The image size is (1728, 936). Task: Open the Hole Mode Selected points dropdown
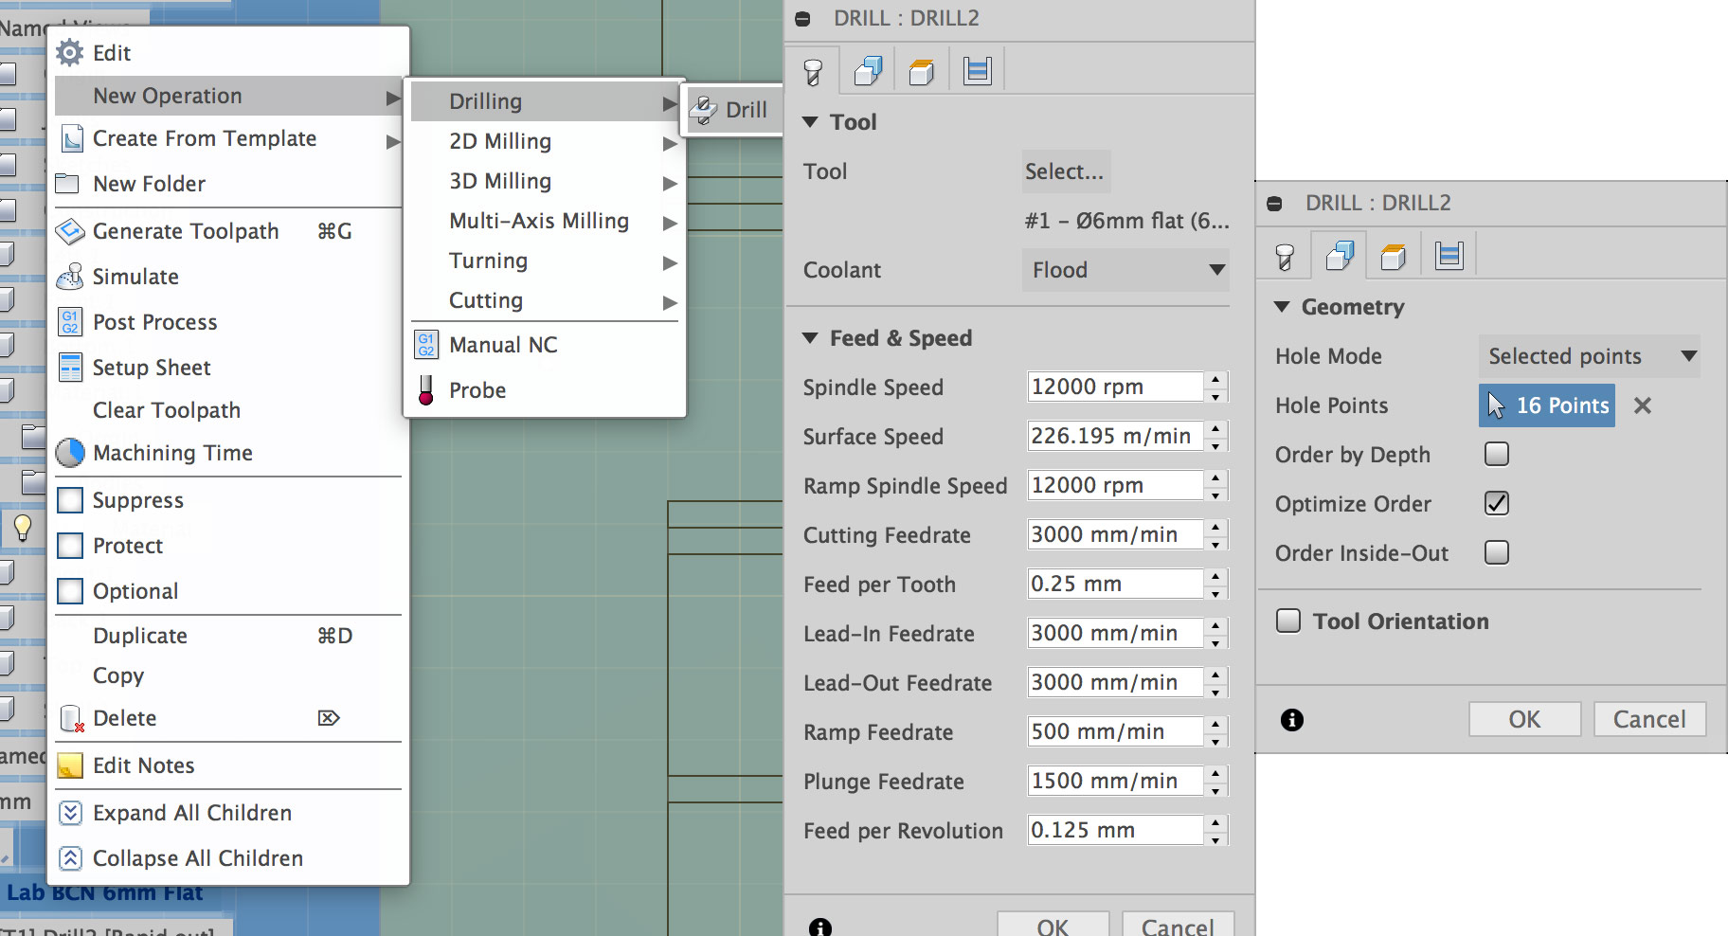tap(1589, 356)
